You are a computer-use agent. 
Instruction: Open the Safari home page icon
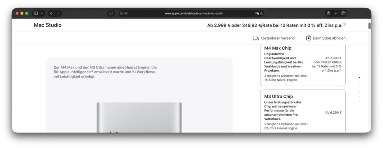coord(111,13)
